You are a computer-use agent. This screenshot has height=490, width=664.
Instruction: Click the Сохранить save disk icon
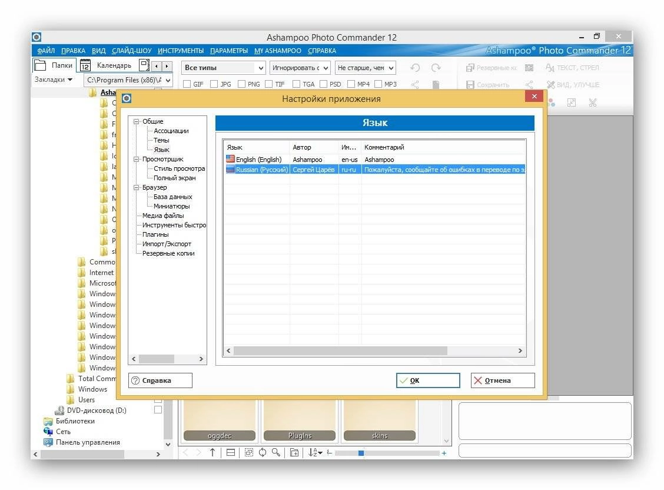point(470,85)
